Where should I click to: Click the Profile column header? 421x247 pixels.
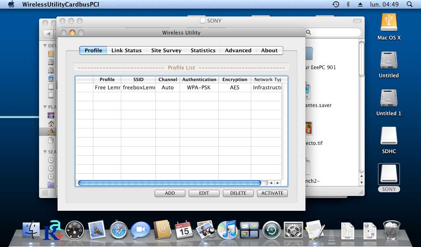click(x=107, y=79)
